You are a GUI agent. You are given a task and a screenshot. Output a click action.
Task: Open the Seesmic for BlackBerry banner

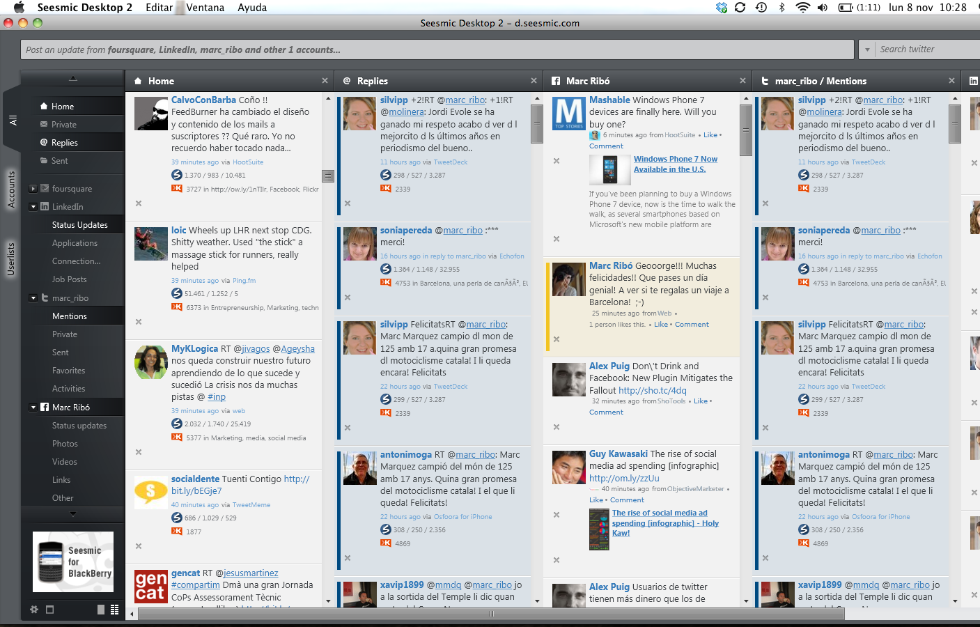[x=73, y=562]
